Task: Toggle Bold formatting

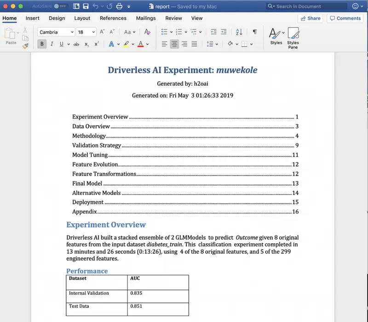Action: tap(42, 44)
